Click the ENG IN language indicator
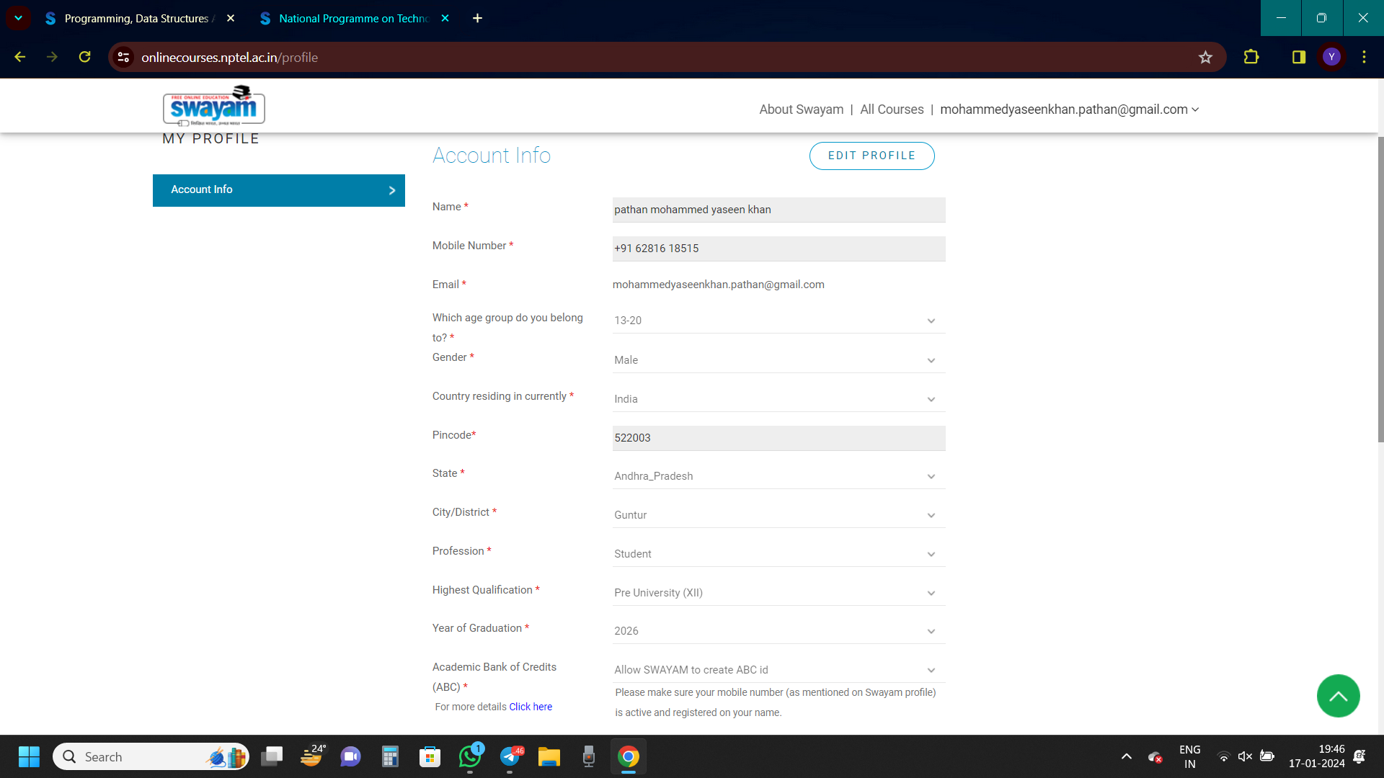The height and width of the screenshot is (778, 1384). tap(1189, 756)
